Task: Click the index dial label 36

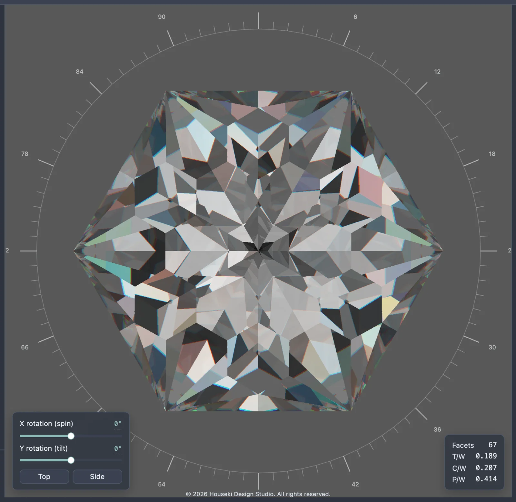Action: 437,429
